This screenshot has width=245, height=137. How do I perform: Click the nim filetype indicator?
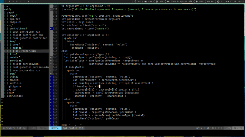[220, 128]
